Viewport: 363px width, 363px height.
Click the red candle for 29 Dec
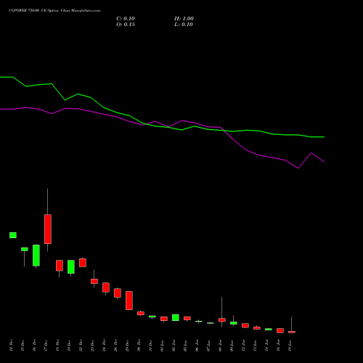pos(129,301)
